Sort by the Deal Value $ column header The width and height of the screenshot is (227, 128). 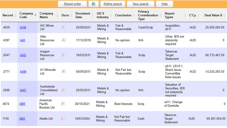coord(213,15)
